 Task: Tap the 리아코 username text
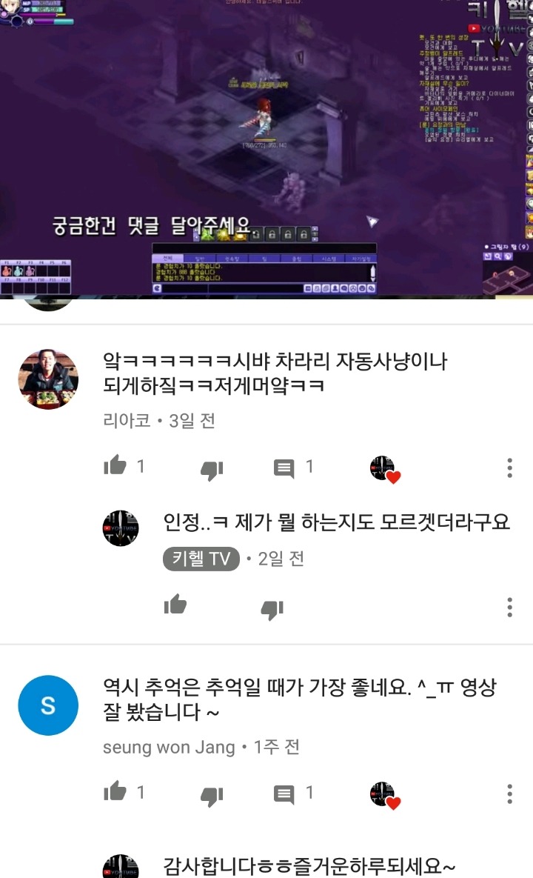(127, 421)
